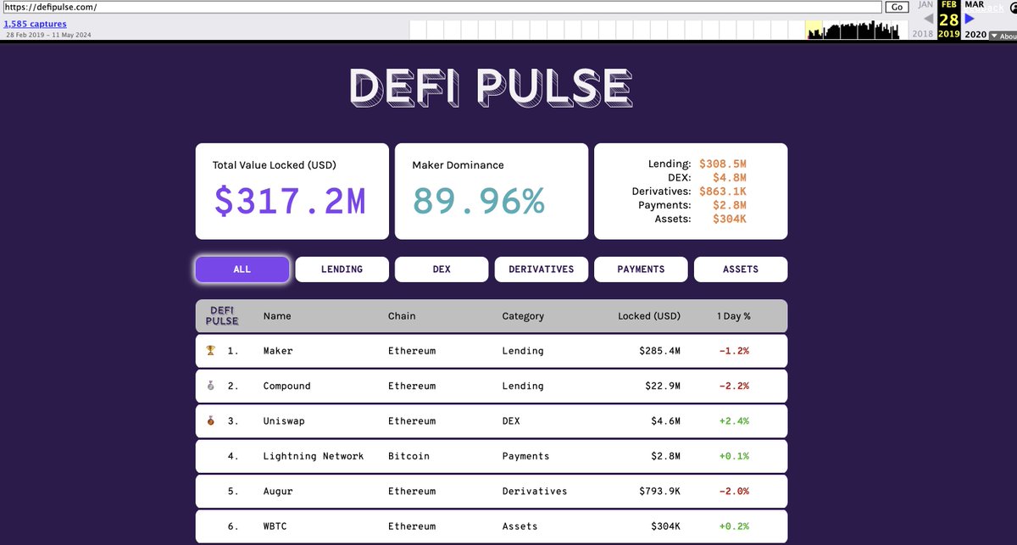Click the gold trophy icon beside Maker

[211, 350]
